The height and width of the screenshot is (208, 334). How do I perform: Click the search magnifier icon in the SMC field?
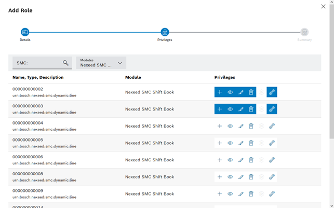click(x=65, y=63)
